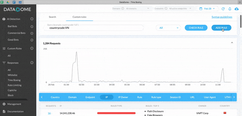This screenshot has height=116, width=242.
Task: Select the Rule type grouping tab
Action: pos(156,97)
